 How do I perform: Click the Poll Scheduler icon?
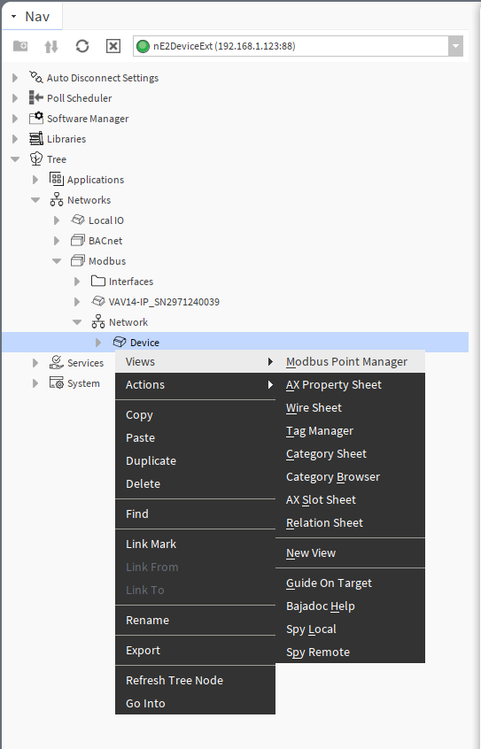click(36, 97)
